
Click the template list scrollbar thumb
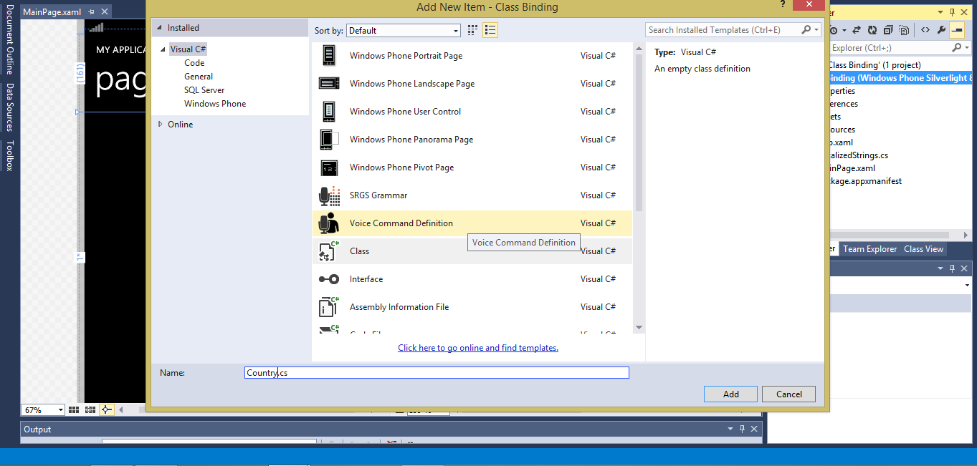pyautogui.click(x=639, y=132)
